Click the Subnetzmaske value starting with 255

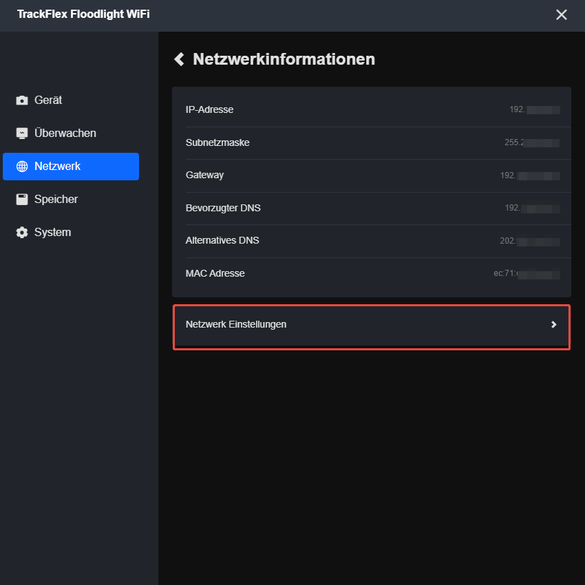(532, 142)
